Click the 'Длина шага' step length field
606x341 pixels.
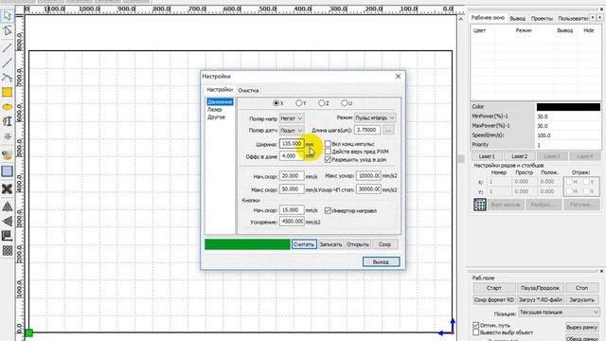point(367,130)
